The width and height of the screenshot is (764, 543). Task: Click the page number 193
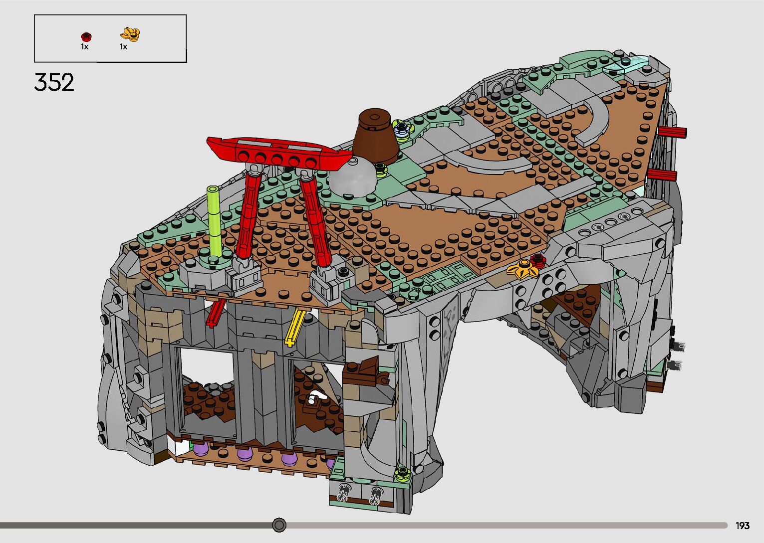743,526
